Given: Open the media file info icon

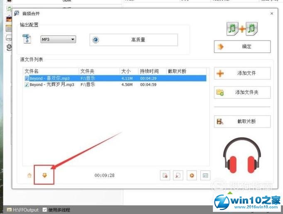Looking at the screenshot, I should coord(205,175).
